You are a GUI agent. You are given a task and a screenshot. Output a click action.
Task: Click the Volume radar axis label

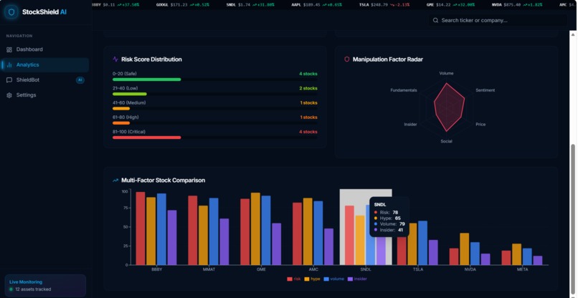[446, 73]
